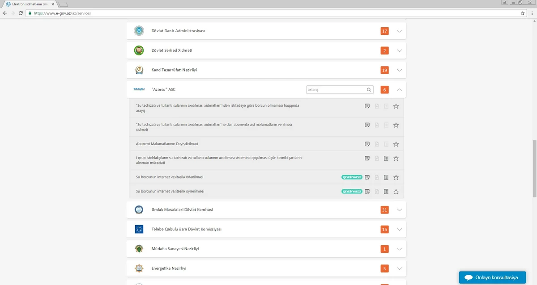Star the 'Abonent Məlumatlarının Dəyişdirilməsi' service as favorite

tap(396, 144)
